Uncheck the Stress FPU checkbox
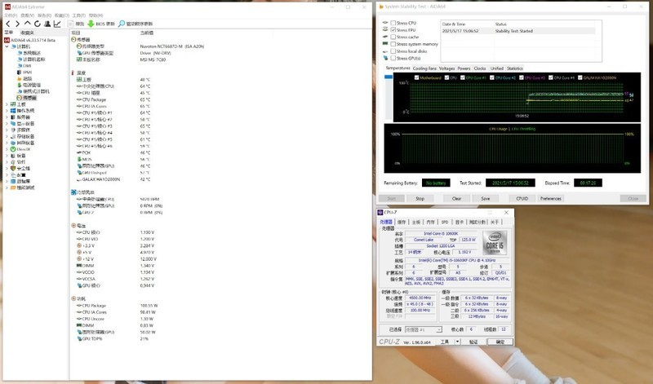 tap(393, 29)
